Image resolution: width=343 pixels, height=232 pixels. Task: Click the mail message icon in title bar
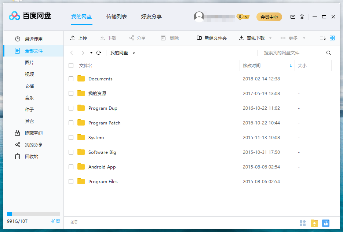tap(293, 17)
